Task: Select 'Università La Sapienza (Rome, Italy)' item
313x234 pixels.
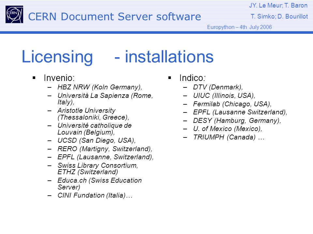Action: (105, 99)
